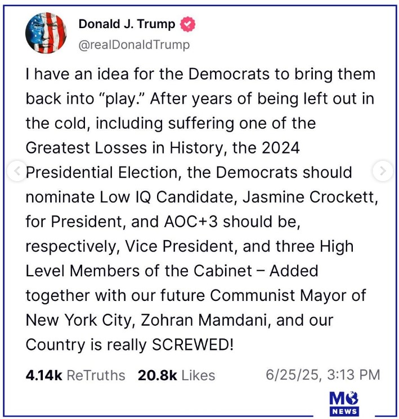This screenshot has height=419, width=399.
Task: Click the NEWS label under the MO logo
Action: click(x=344, y=412)
